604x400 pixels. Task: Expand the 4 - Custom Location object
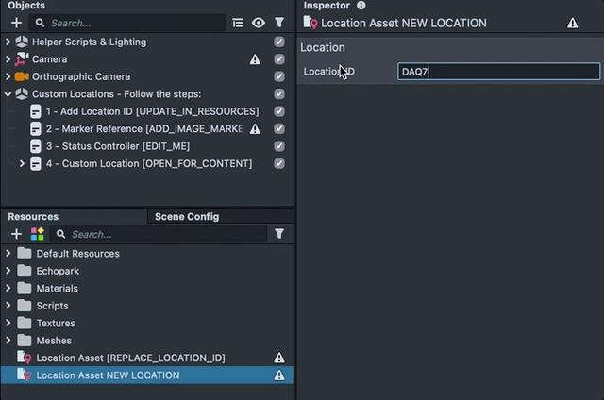(x=23, y=164)
